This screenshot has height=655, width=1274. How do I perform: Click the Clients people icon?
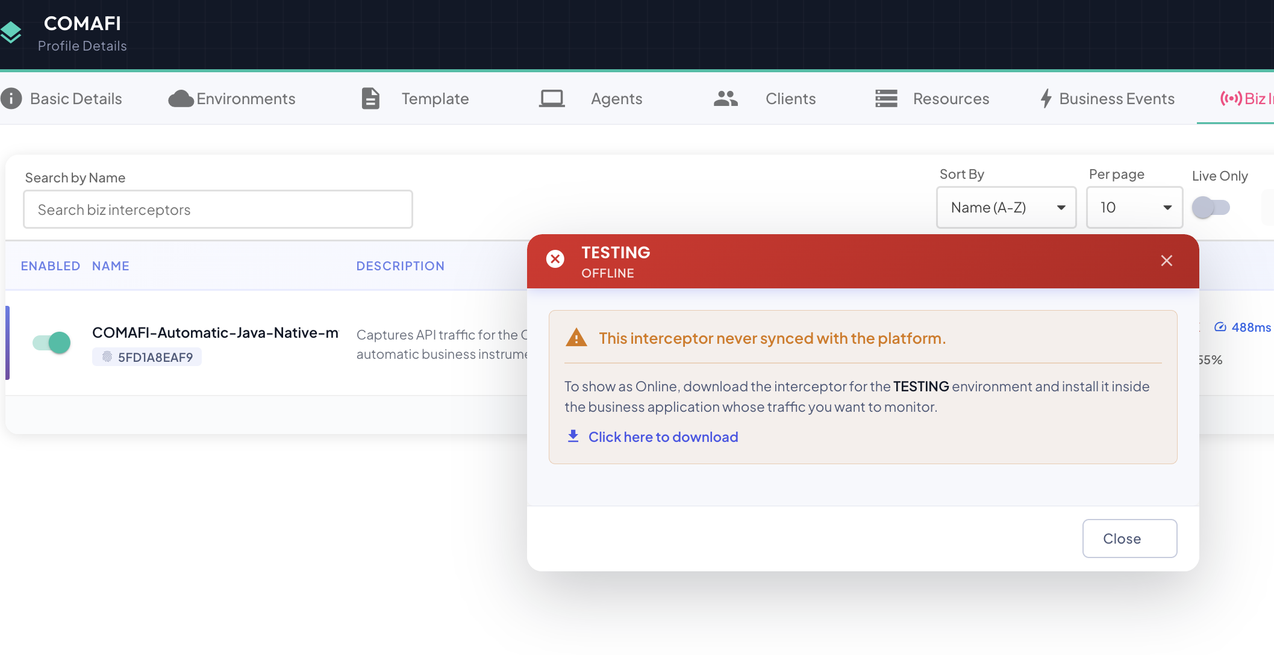coord(726,99)
